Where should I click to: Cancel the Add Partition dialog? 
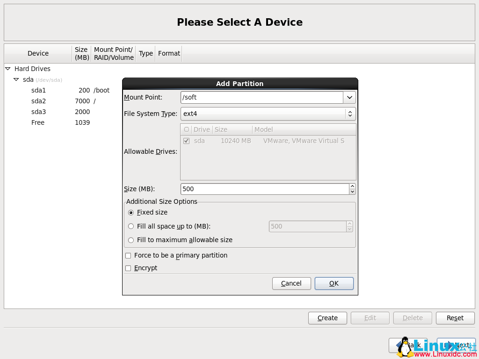click(291, 283)
